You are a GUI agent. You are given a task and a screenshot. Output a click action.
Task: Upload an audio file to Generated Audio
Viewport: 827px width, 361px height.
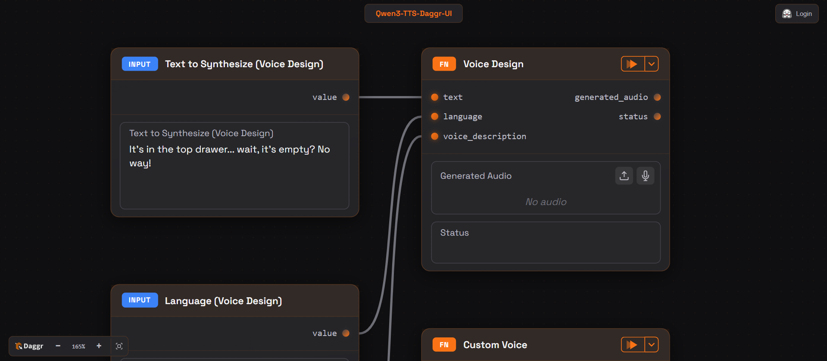pos(624,176)
